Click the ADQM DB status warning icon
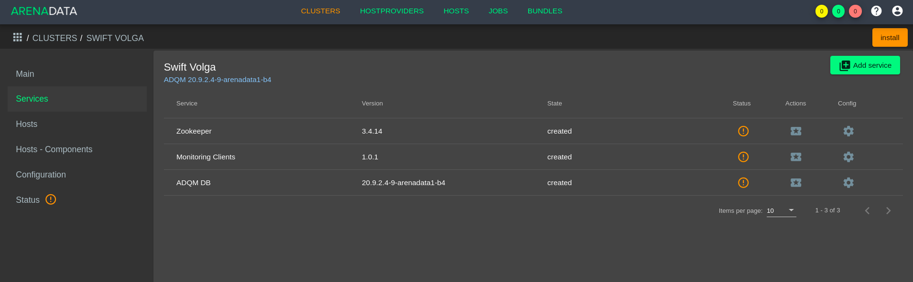Screen dimensions: 913x282 (743, 183)
